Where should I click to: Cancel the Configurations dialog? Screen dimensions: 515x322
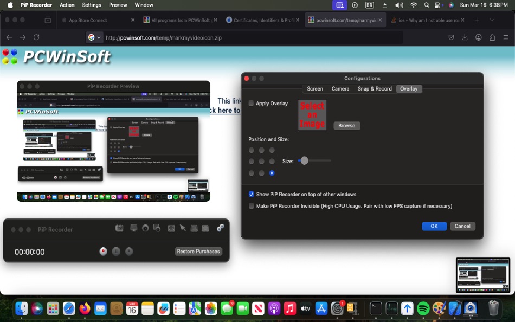pyautogui.click(x=462, y=226)
